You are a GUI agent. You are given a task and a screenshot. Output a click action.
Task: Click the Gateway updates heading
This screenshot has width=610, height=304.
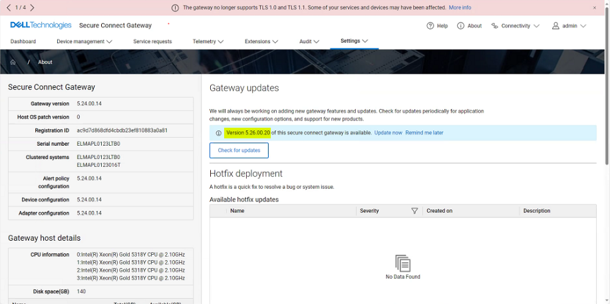(244, 88)
